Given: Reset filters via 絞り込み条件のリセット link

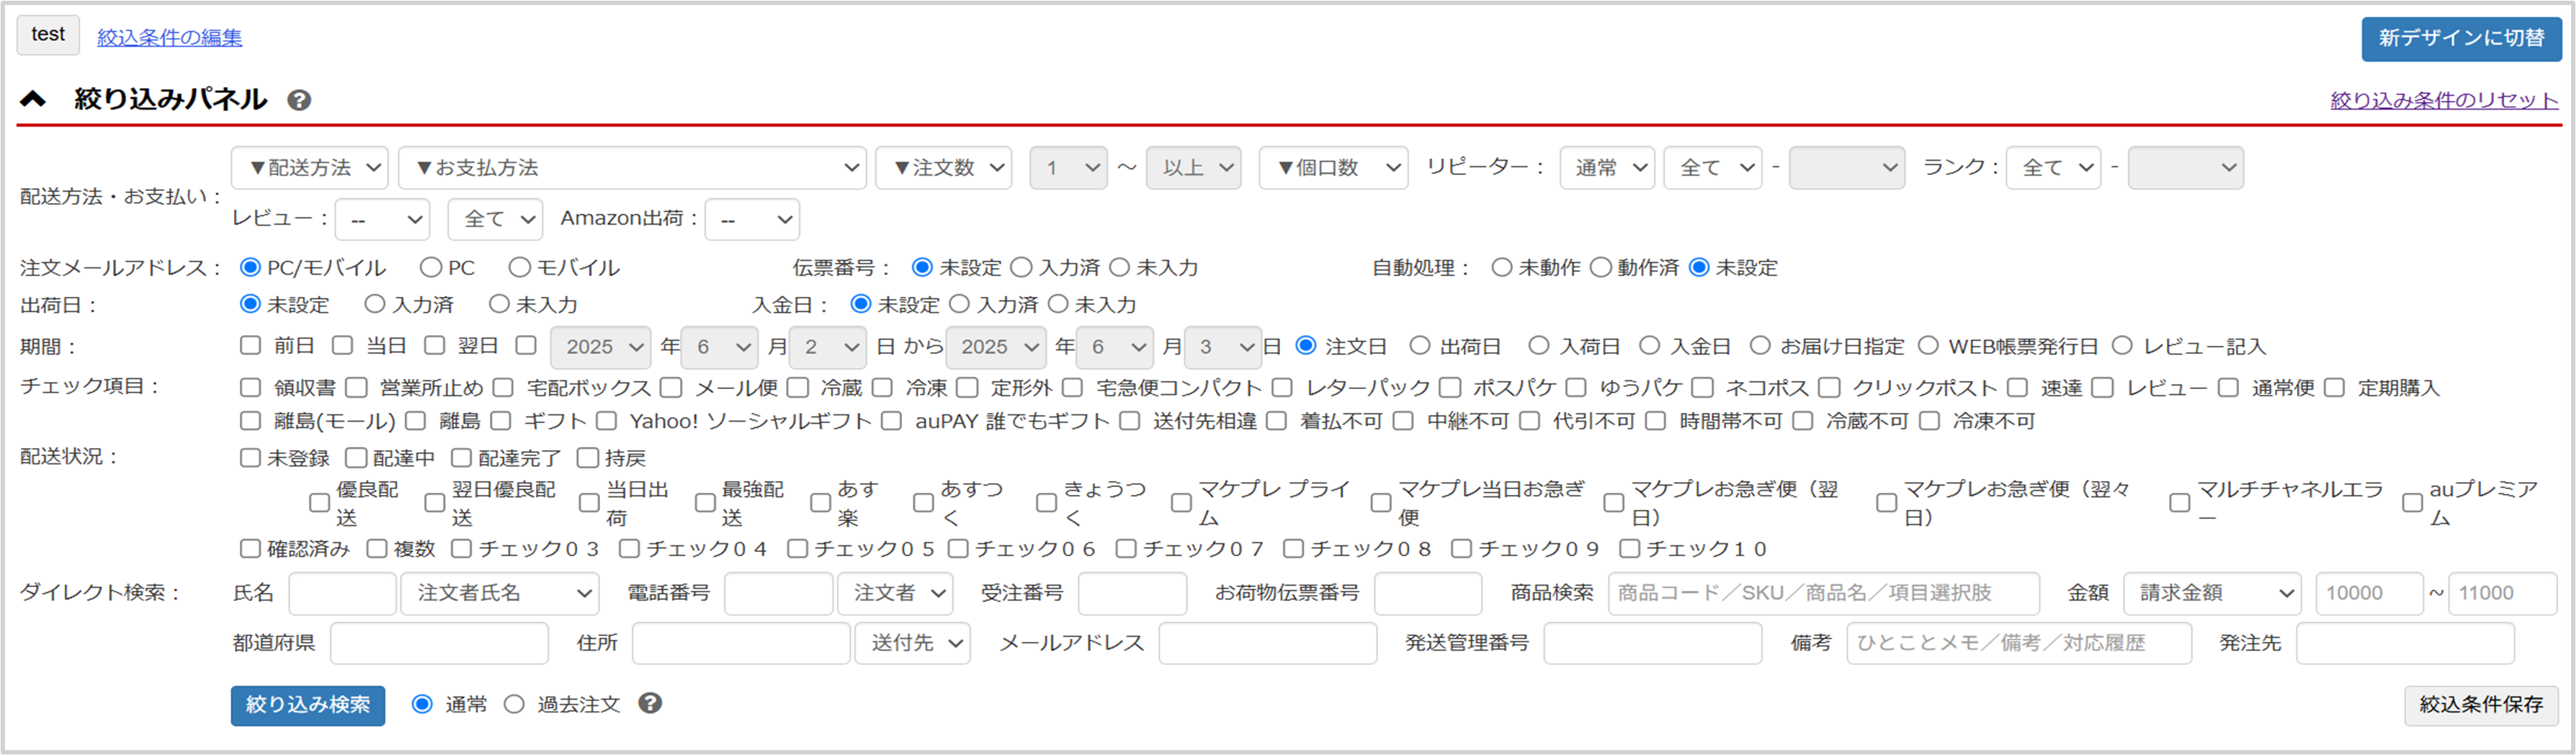Looking at the screenshot, I should pos(2444,100).
